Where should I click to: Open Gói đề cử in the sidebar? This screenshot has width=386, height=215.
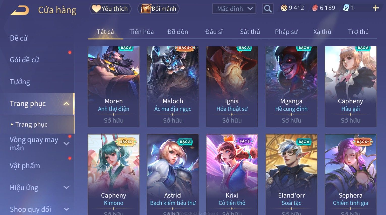tap(24, 60)
